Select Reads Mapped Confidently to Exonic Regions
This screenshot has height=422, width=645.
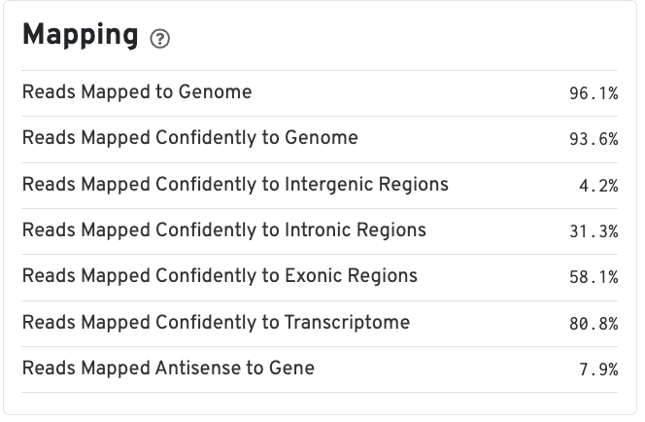point(220,276)
